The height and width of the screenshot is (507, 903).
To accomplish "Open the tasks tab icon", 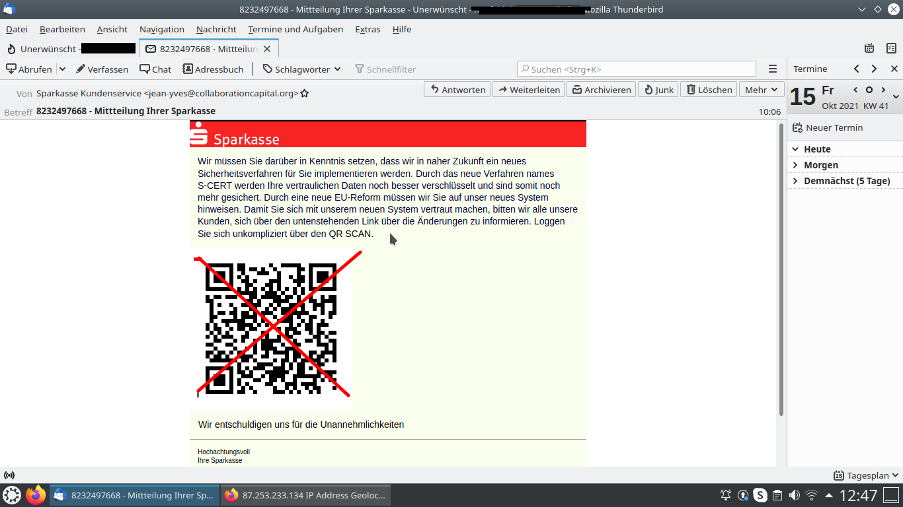I will coord(891,48).
